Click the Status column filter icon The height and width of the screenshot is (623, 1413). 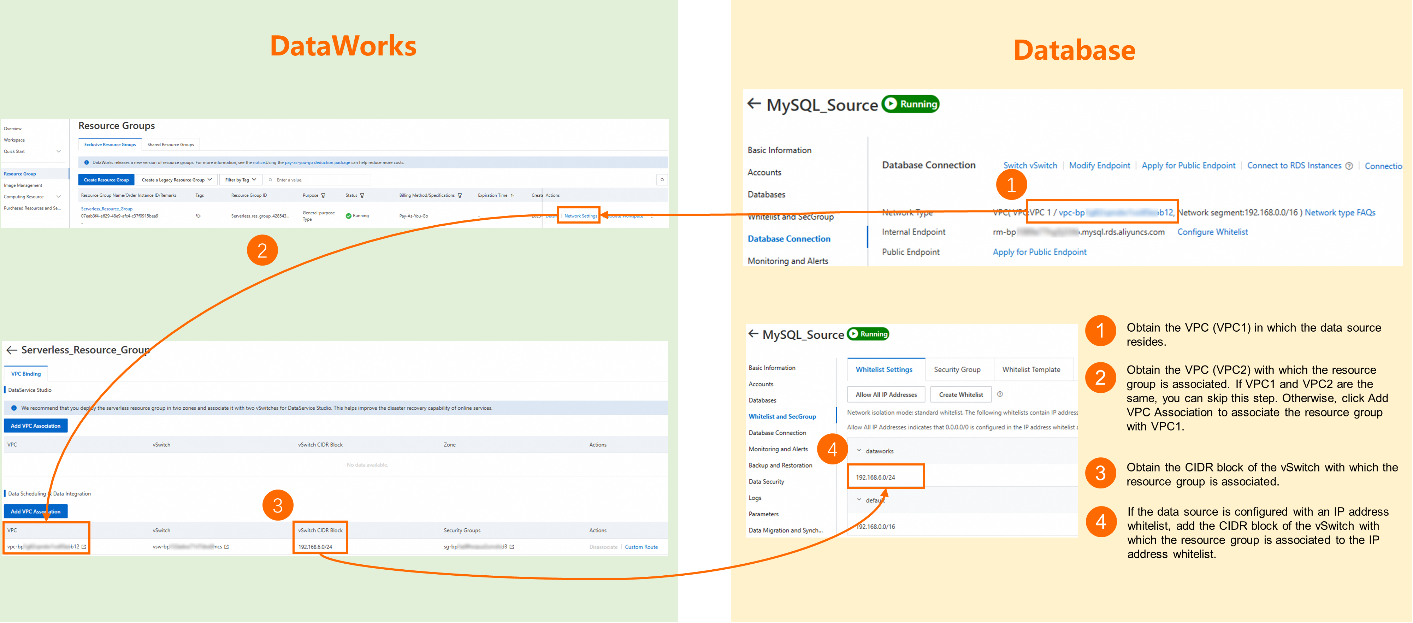(362, 196)
